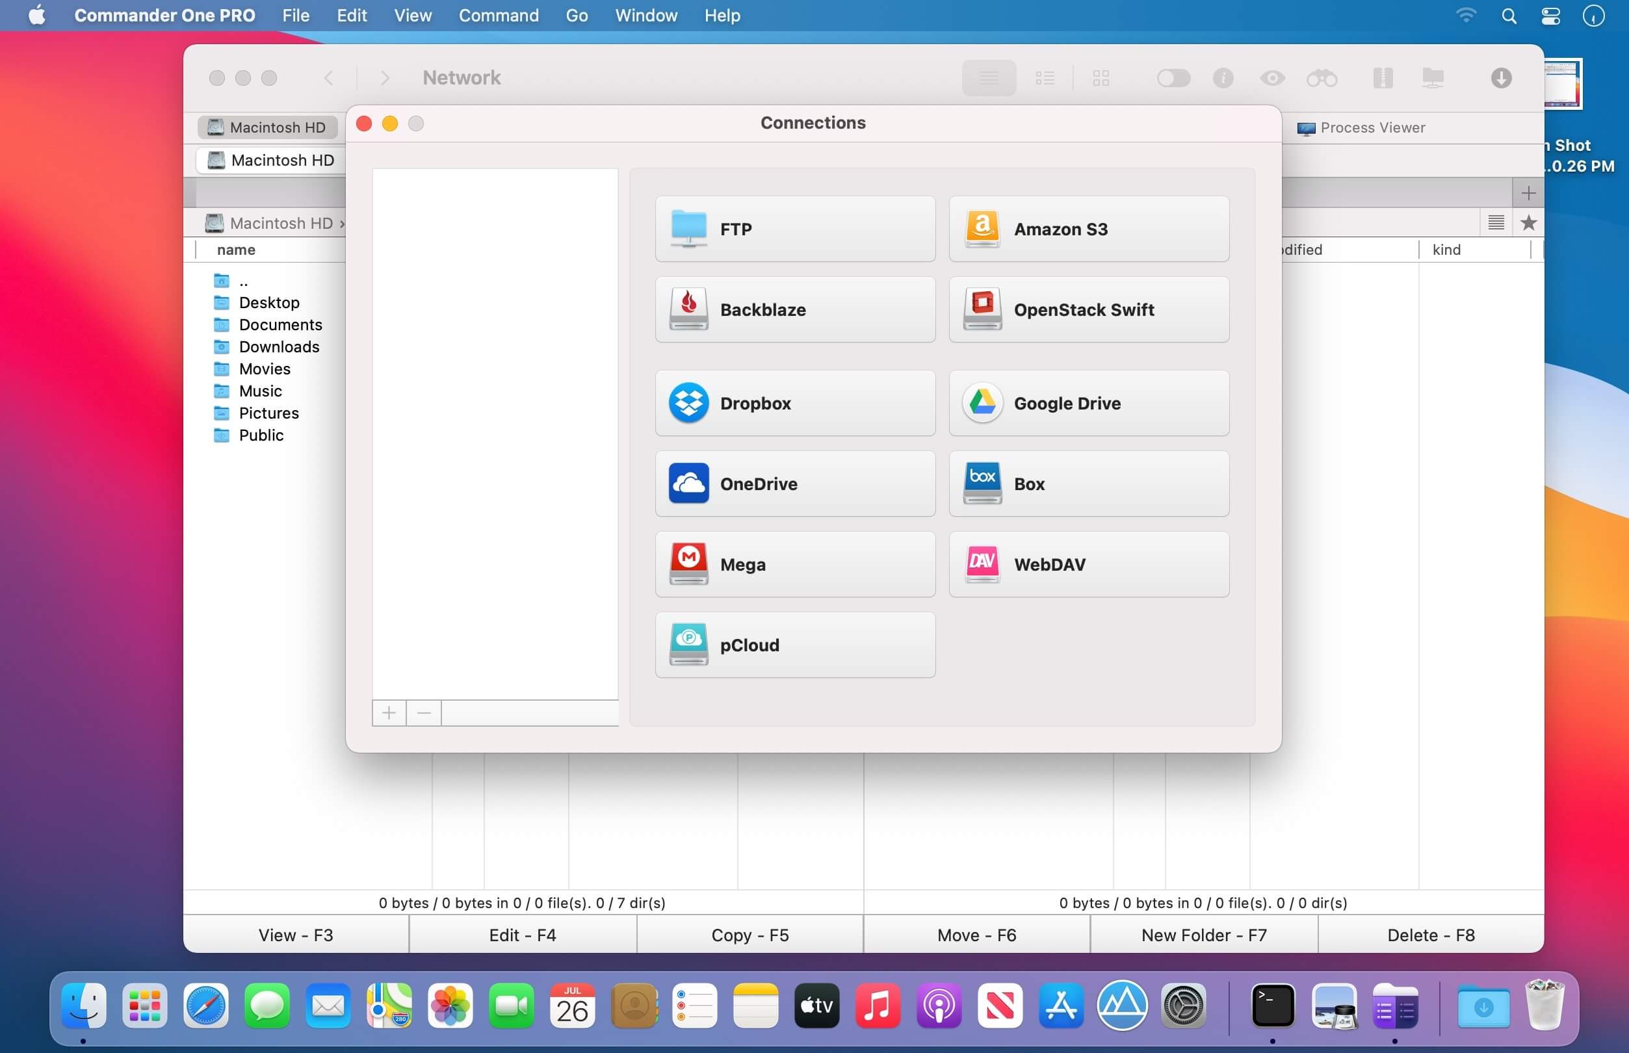Click the plus button below connections list

coord(389,713)
